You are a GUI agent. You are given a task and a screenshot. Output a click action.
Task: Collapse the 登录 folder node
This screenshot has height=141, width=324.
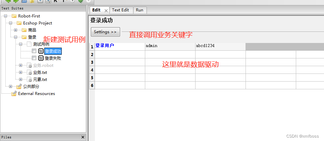[16, 37]
